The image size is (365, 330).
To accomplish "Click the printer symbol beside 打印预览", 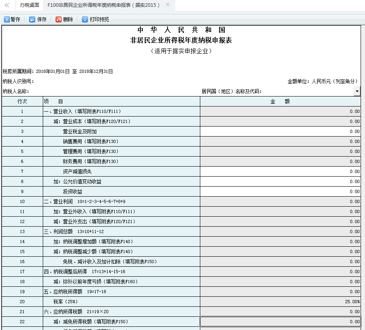I will (84, 19).
